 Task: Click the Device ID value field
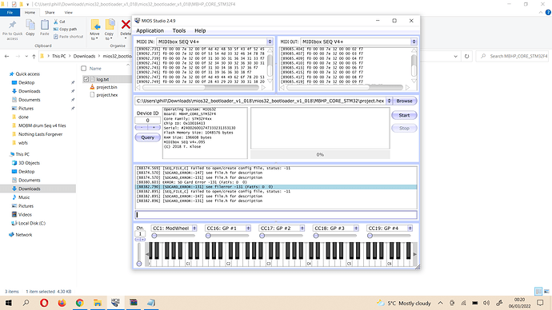(x=147, y=120)
